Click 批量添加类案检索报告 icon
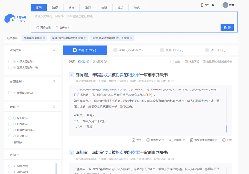Viewport: 249px width, 174px height. 204,61
